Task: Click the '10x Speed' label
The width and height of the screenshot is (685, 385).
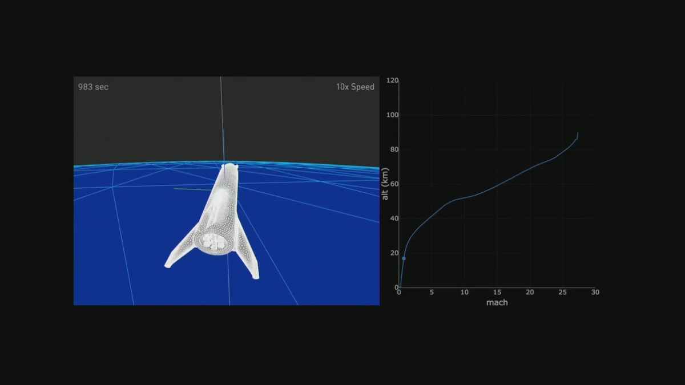Action: [x=355, y=87]
